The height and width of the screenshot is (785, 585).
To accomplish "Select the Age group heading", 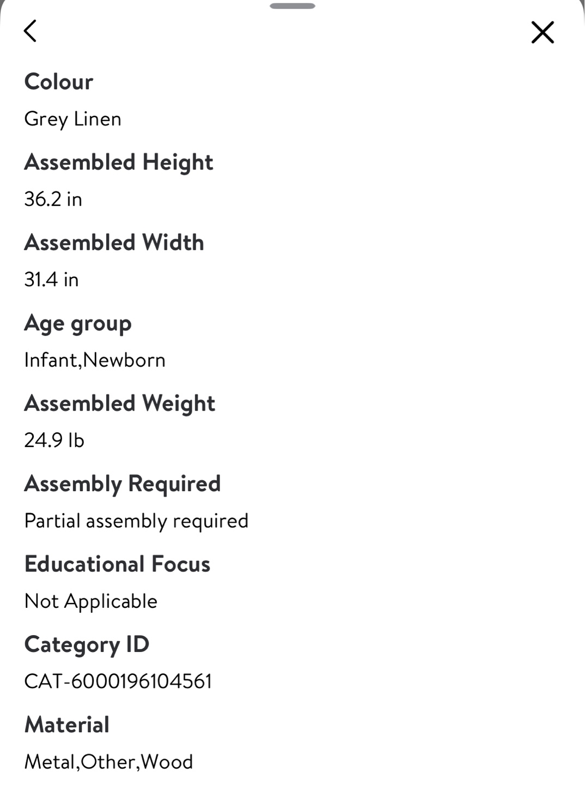I will pyautogui.click(x=78, y=324).
